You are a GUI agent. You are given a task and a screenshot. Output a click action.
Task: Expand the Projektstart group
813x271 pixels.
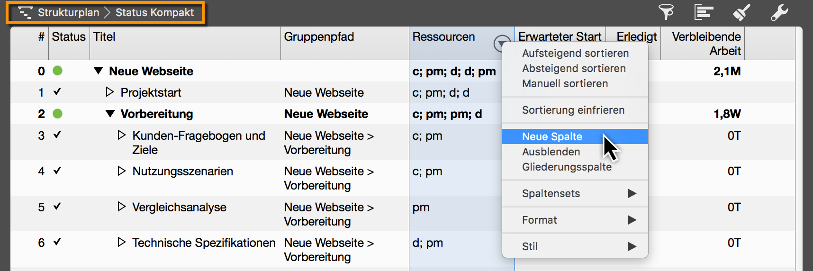point(110,92)
